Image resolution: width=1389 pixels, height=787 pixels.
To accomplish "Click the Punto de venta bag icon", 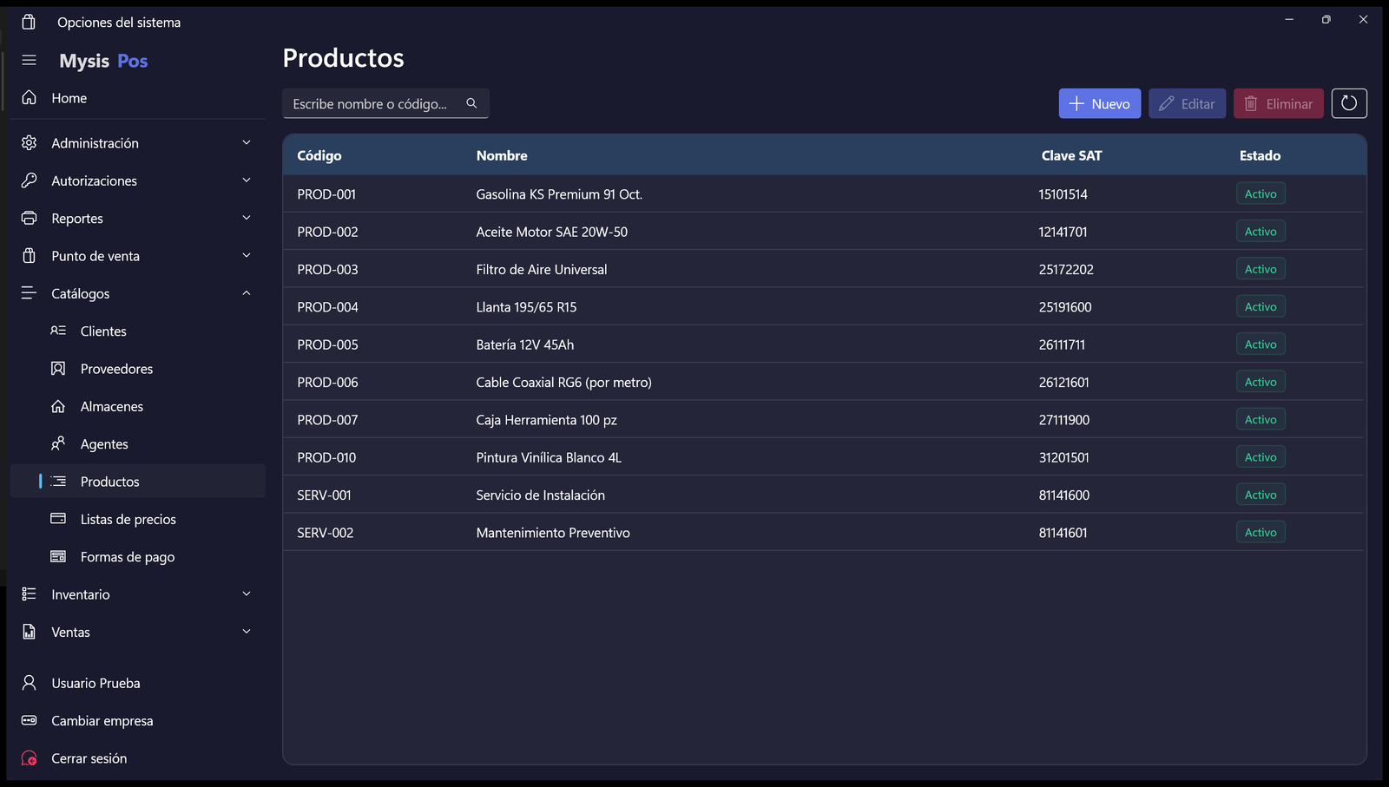I will [29, 256].
